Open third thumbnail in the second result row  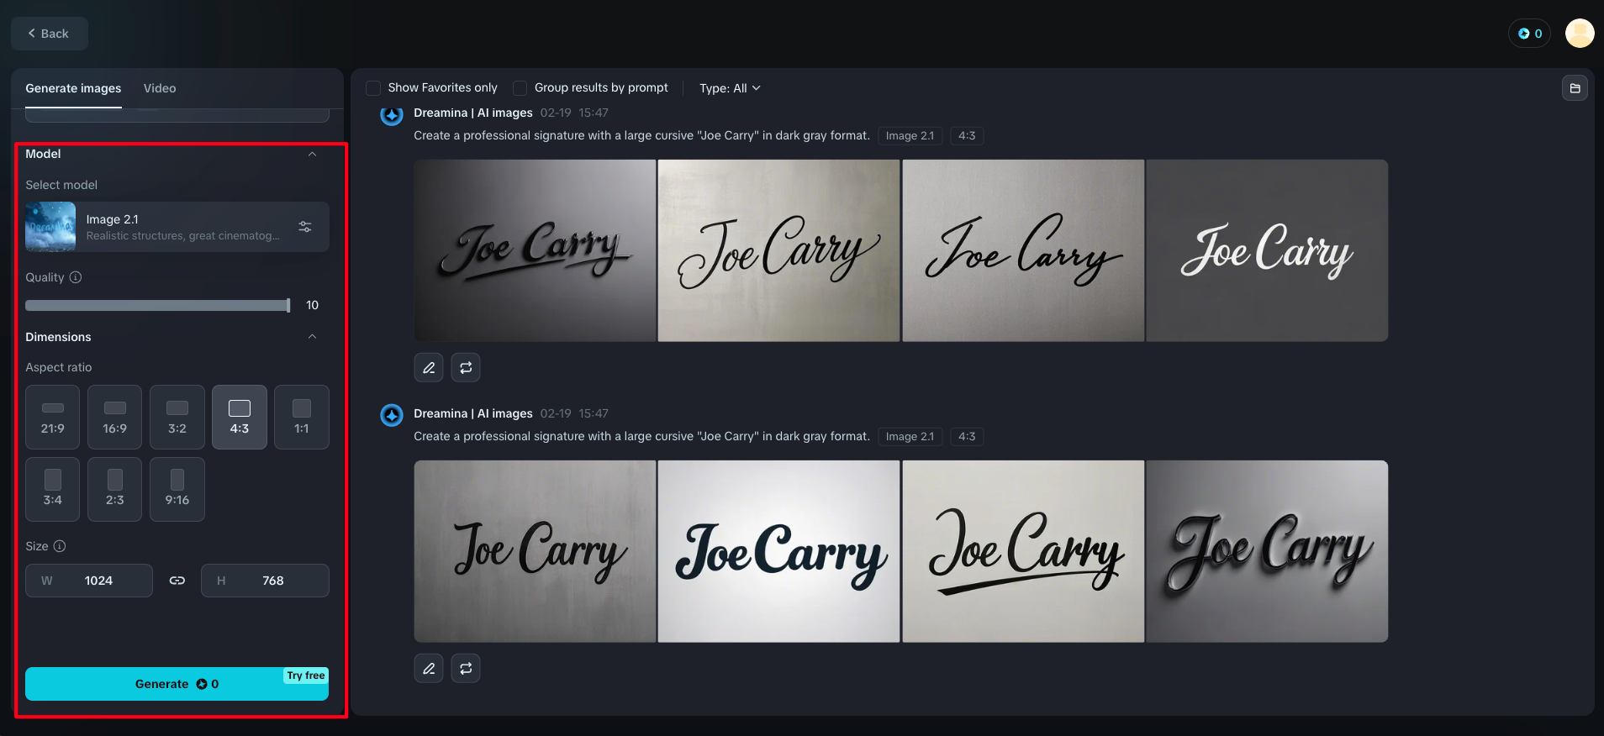pos(1023,551)
